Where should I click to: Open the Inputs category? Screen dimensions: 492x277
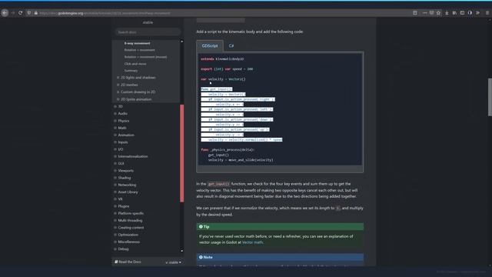(x=123, y=142)
